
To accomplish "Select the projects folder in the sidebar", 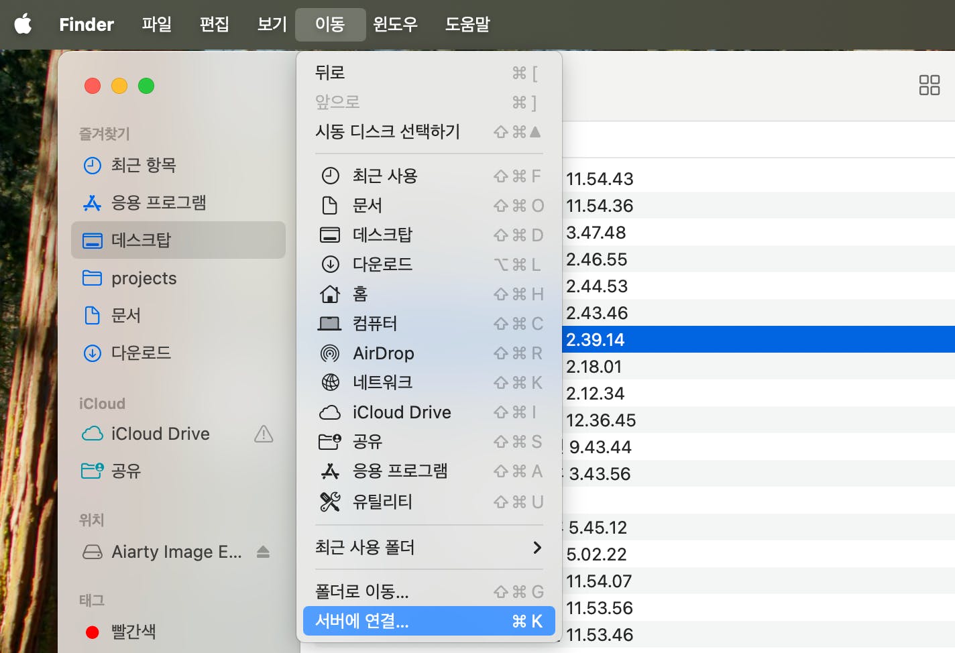I will point(144,278).
